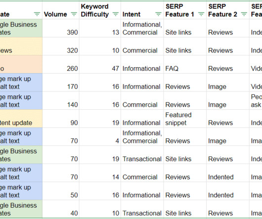Screen dimensions: 262x219
Task: Open the Volume column filter icon
Action: (x=74, y=14)
